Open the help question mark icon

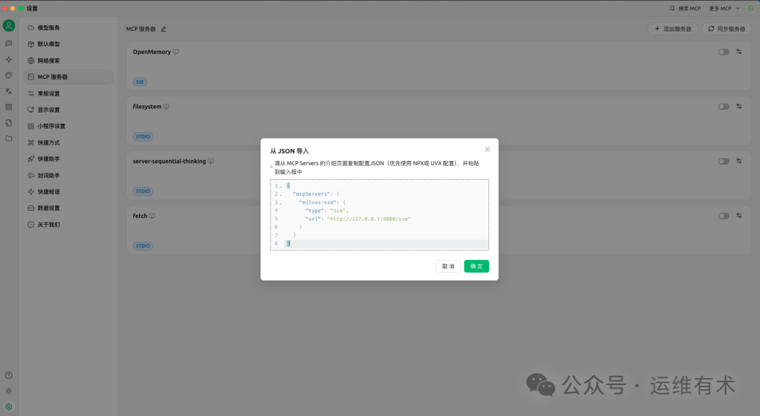coord(8,375)
